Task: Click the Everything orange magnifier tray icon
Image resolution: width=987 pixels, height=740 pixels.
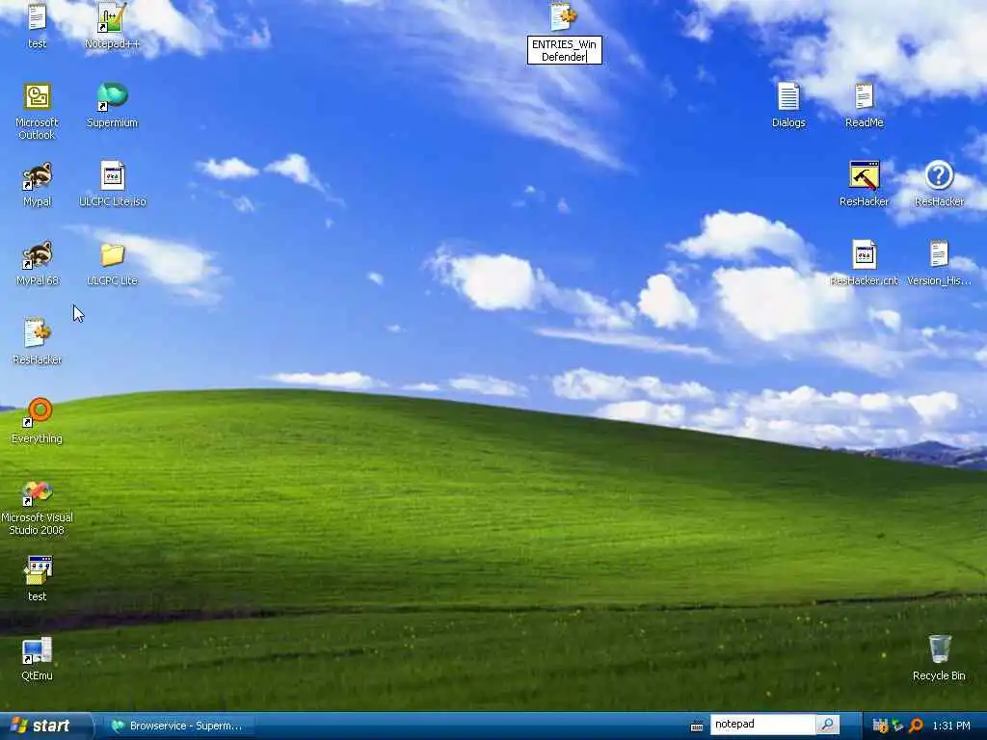Action: (x=916, y=726)
